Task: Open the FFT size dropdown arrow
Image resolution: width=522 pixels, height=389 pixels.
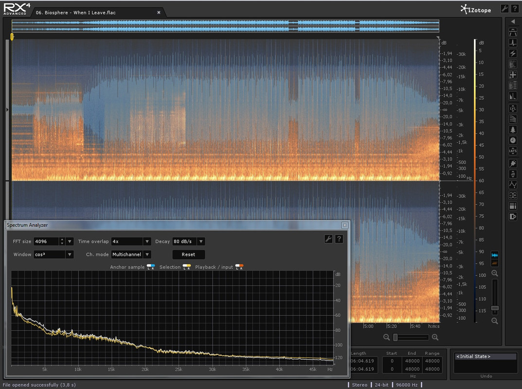Action: pos(70,241)
